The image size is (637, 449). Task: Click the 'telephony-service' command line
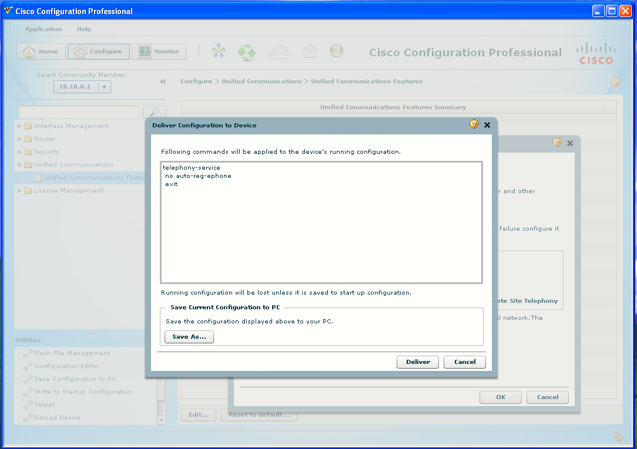[192, 168]
